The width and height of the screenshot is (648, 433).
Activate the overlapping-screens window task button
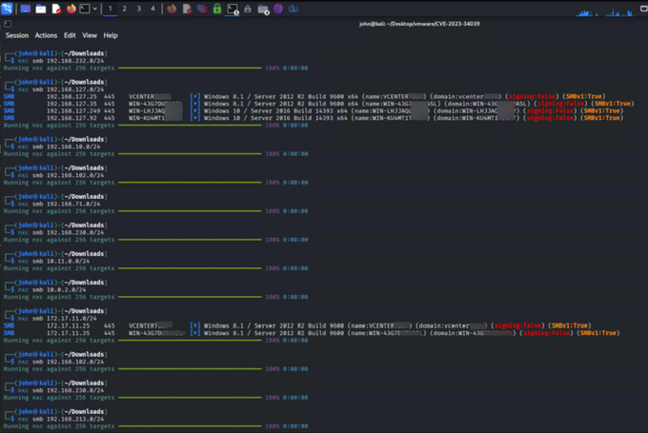click(x=202, y=9)
